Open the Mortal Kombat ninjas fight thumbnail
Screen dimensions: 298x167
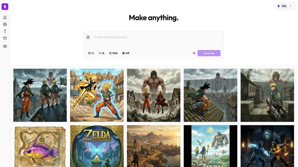[x=267, y=146]
